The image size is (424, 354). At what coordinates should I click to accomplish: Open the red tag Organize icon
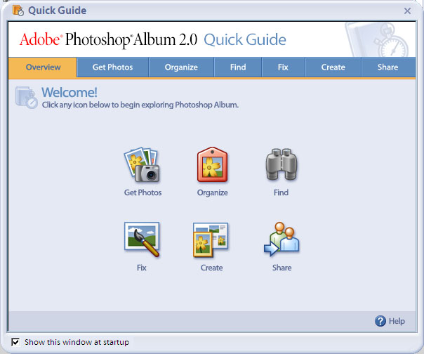pos(212,165)
